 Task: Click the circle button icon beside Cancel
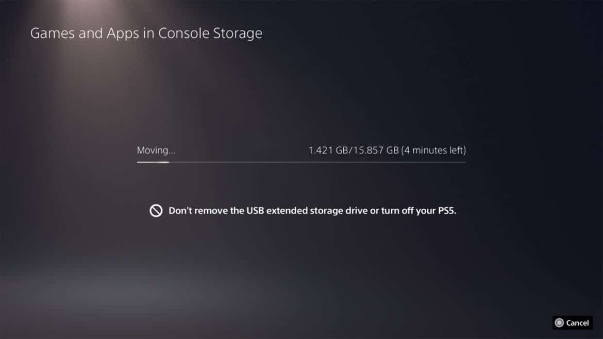coord(559,323)
